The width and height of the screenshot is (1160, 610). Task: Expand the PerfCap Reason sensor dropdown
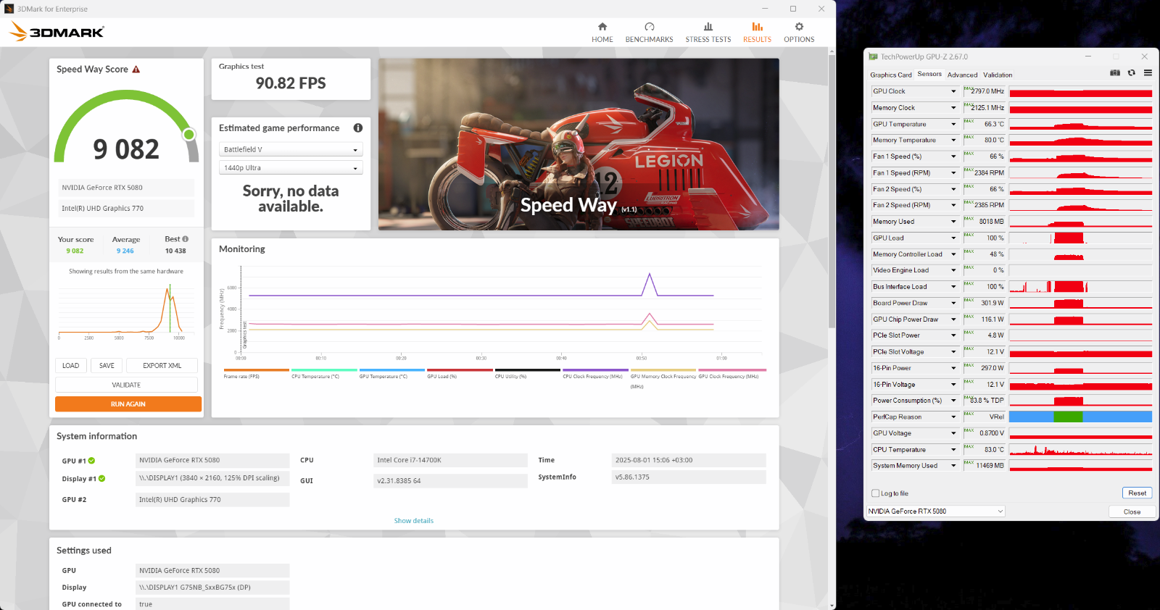tap(953, 417)
